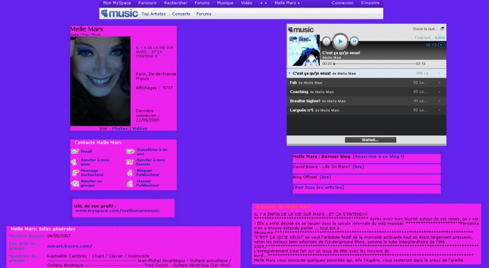Open the (lire) link next to Blog Officiel
Screen dimensions: 489x268
[x=325, y=177]
